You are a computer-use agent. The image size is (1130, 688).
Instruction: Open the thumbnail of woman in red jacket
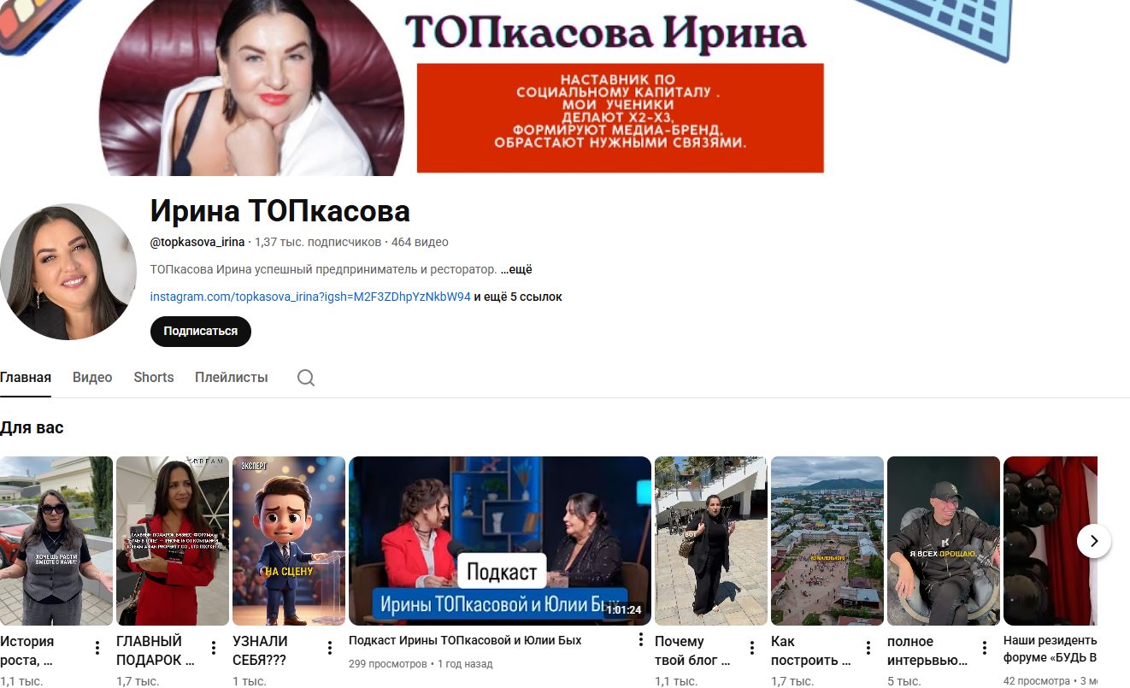click(173, 541)
